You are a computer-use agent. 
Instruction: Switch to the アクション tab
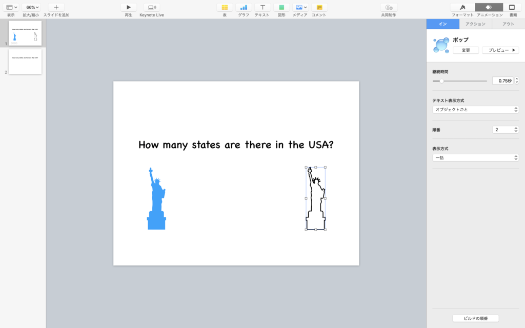pyautogui.click(x=475, y=24)
